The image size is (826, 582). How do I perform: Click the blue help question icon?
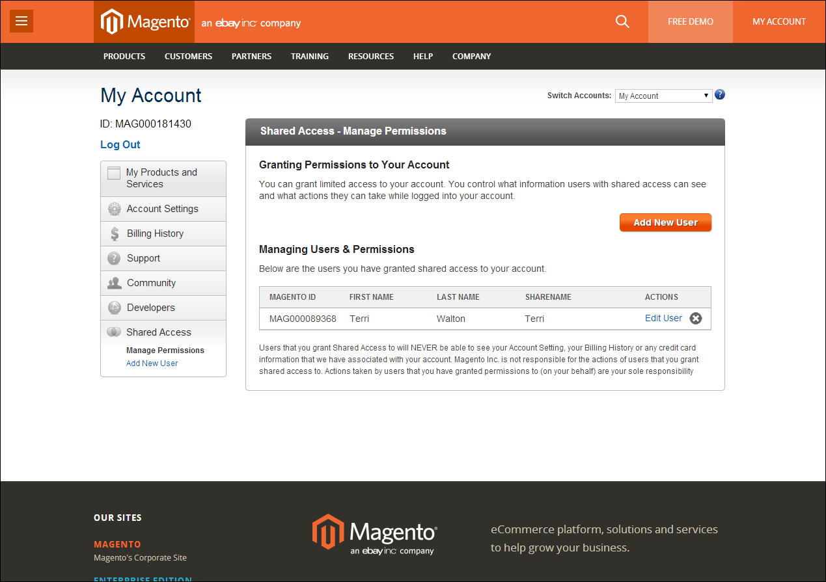[x=720, y=95]
